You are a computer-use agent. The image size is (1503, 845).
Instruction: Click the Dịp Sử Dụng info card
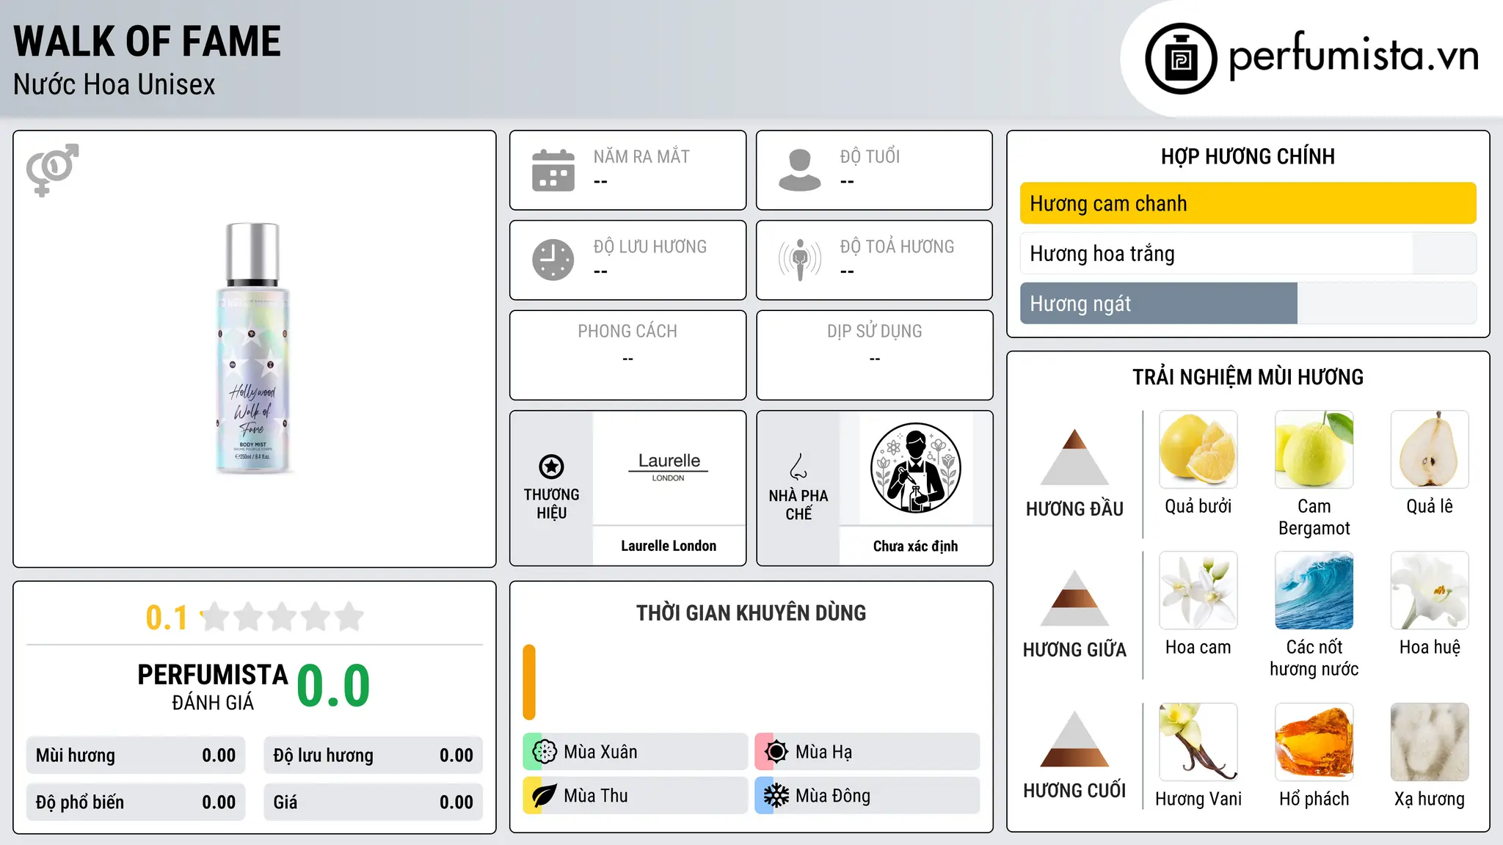click(874, 355)
